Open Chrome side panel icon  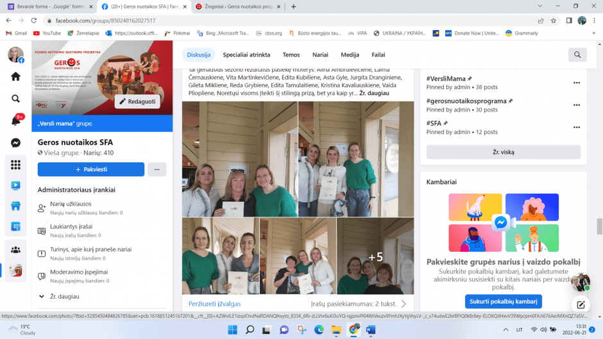569,21
